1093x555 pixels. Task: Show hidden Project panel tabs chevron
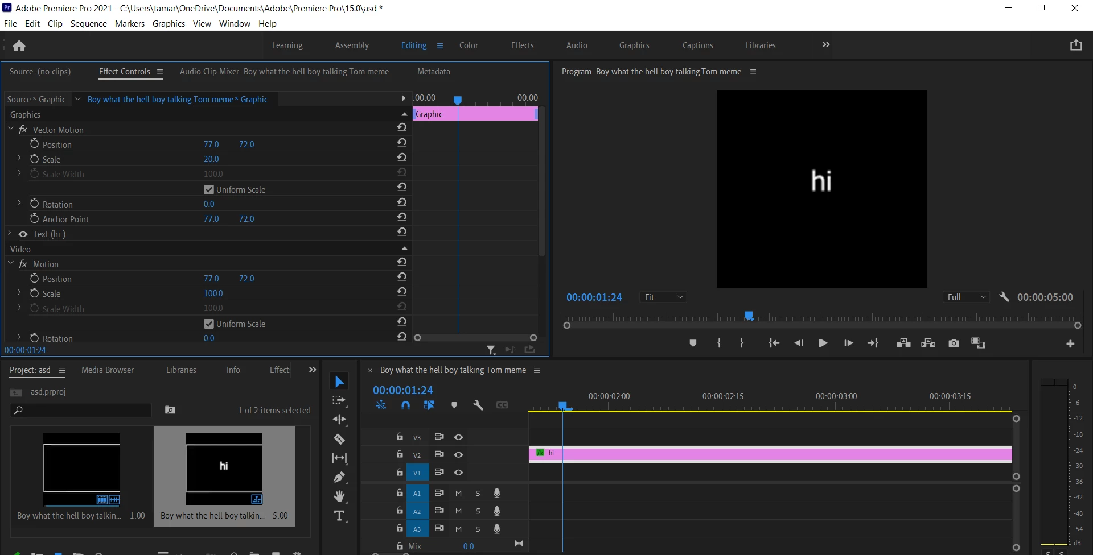312,370
